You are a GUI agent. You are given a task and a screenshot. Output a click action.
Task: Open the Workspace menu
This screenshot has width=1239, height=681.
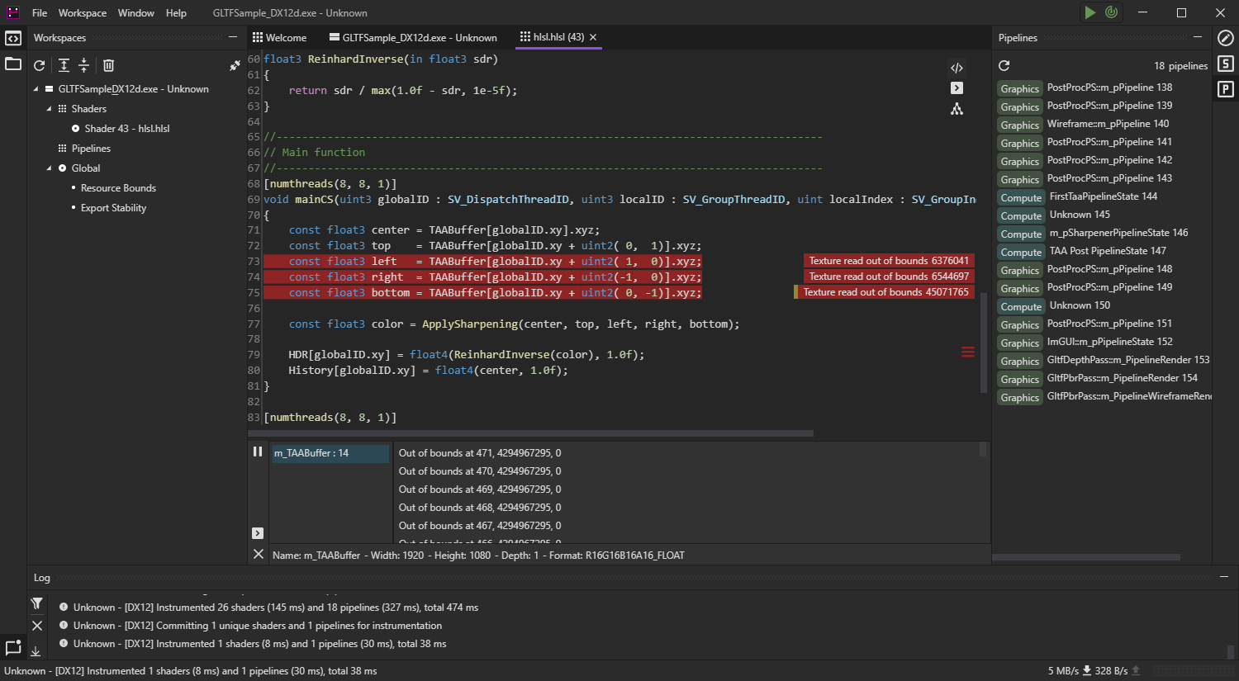coord(82,13)
